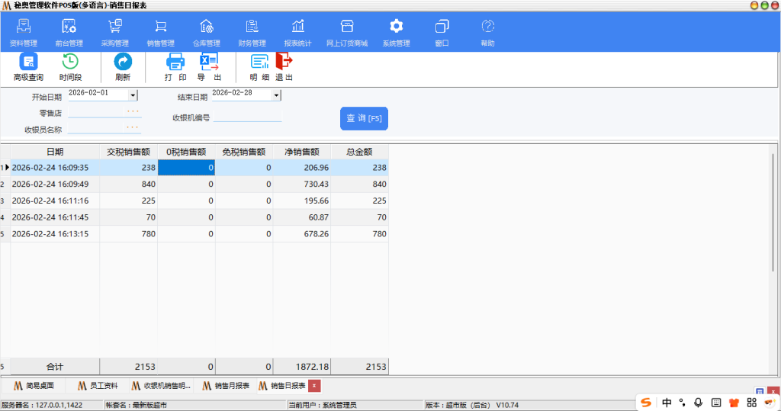Switch to the 员工资料 tab

tap(98, 386)
